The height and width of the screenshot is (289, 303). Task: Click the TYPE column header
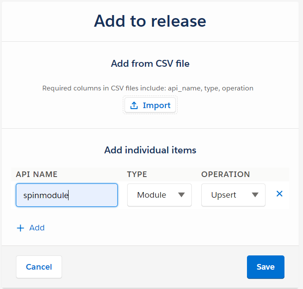pos(137,174)
